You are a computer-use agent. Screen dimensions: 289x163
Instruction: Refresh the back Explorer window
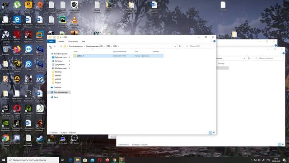pyautogui.click(x=249, y=58)
